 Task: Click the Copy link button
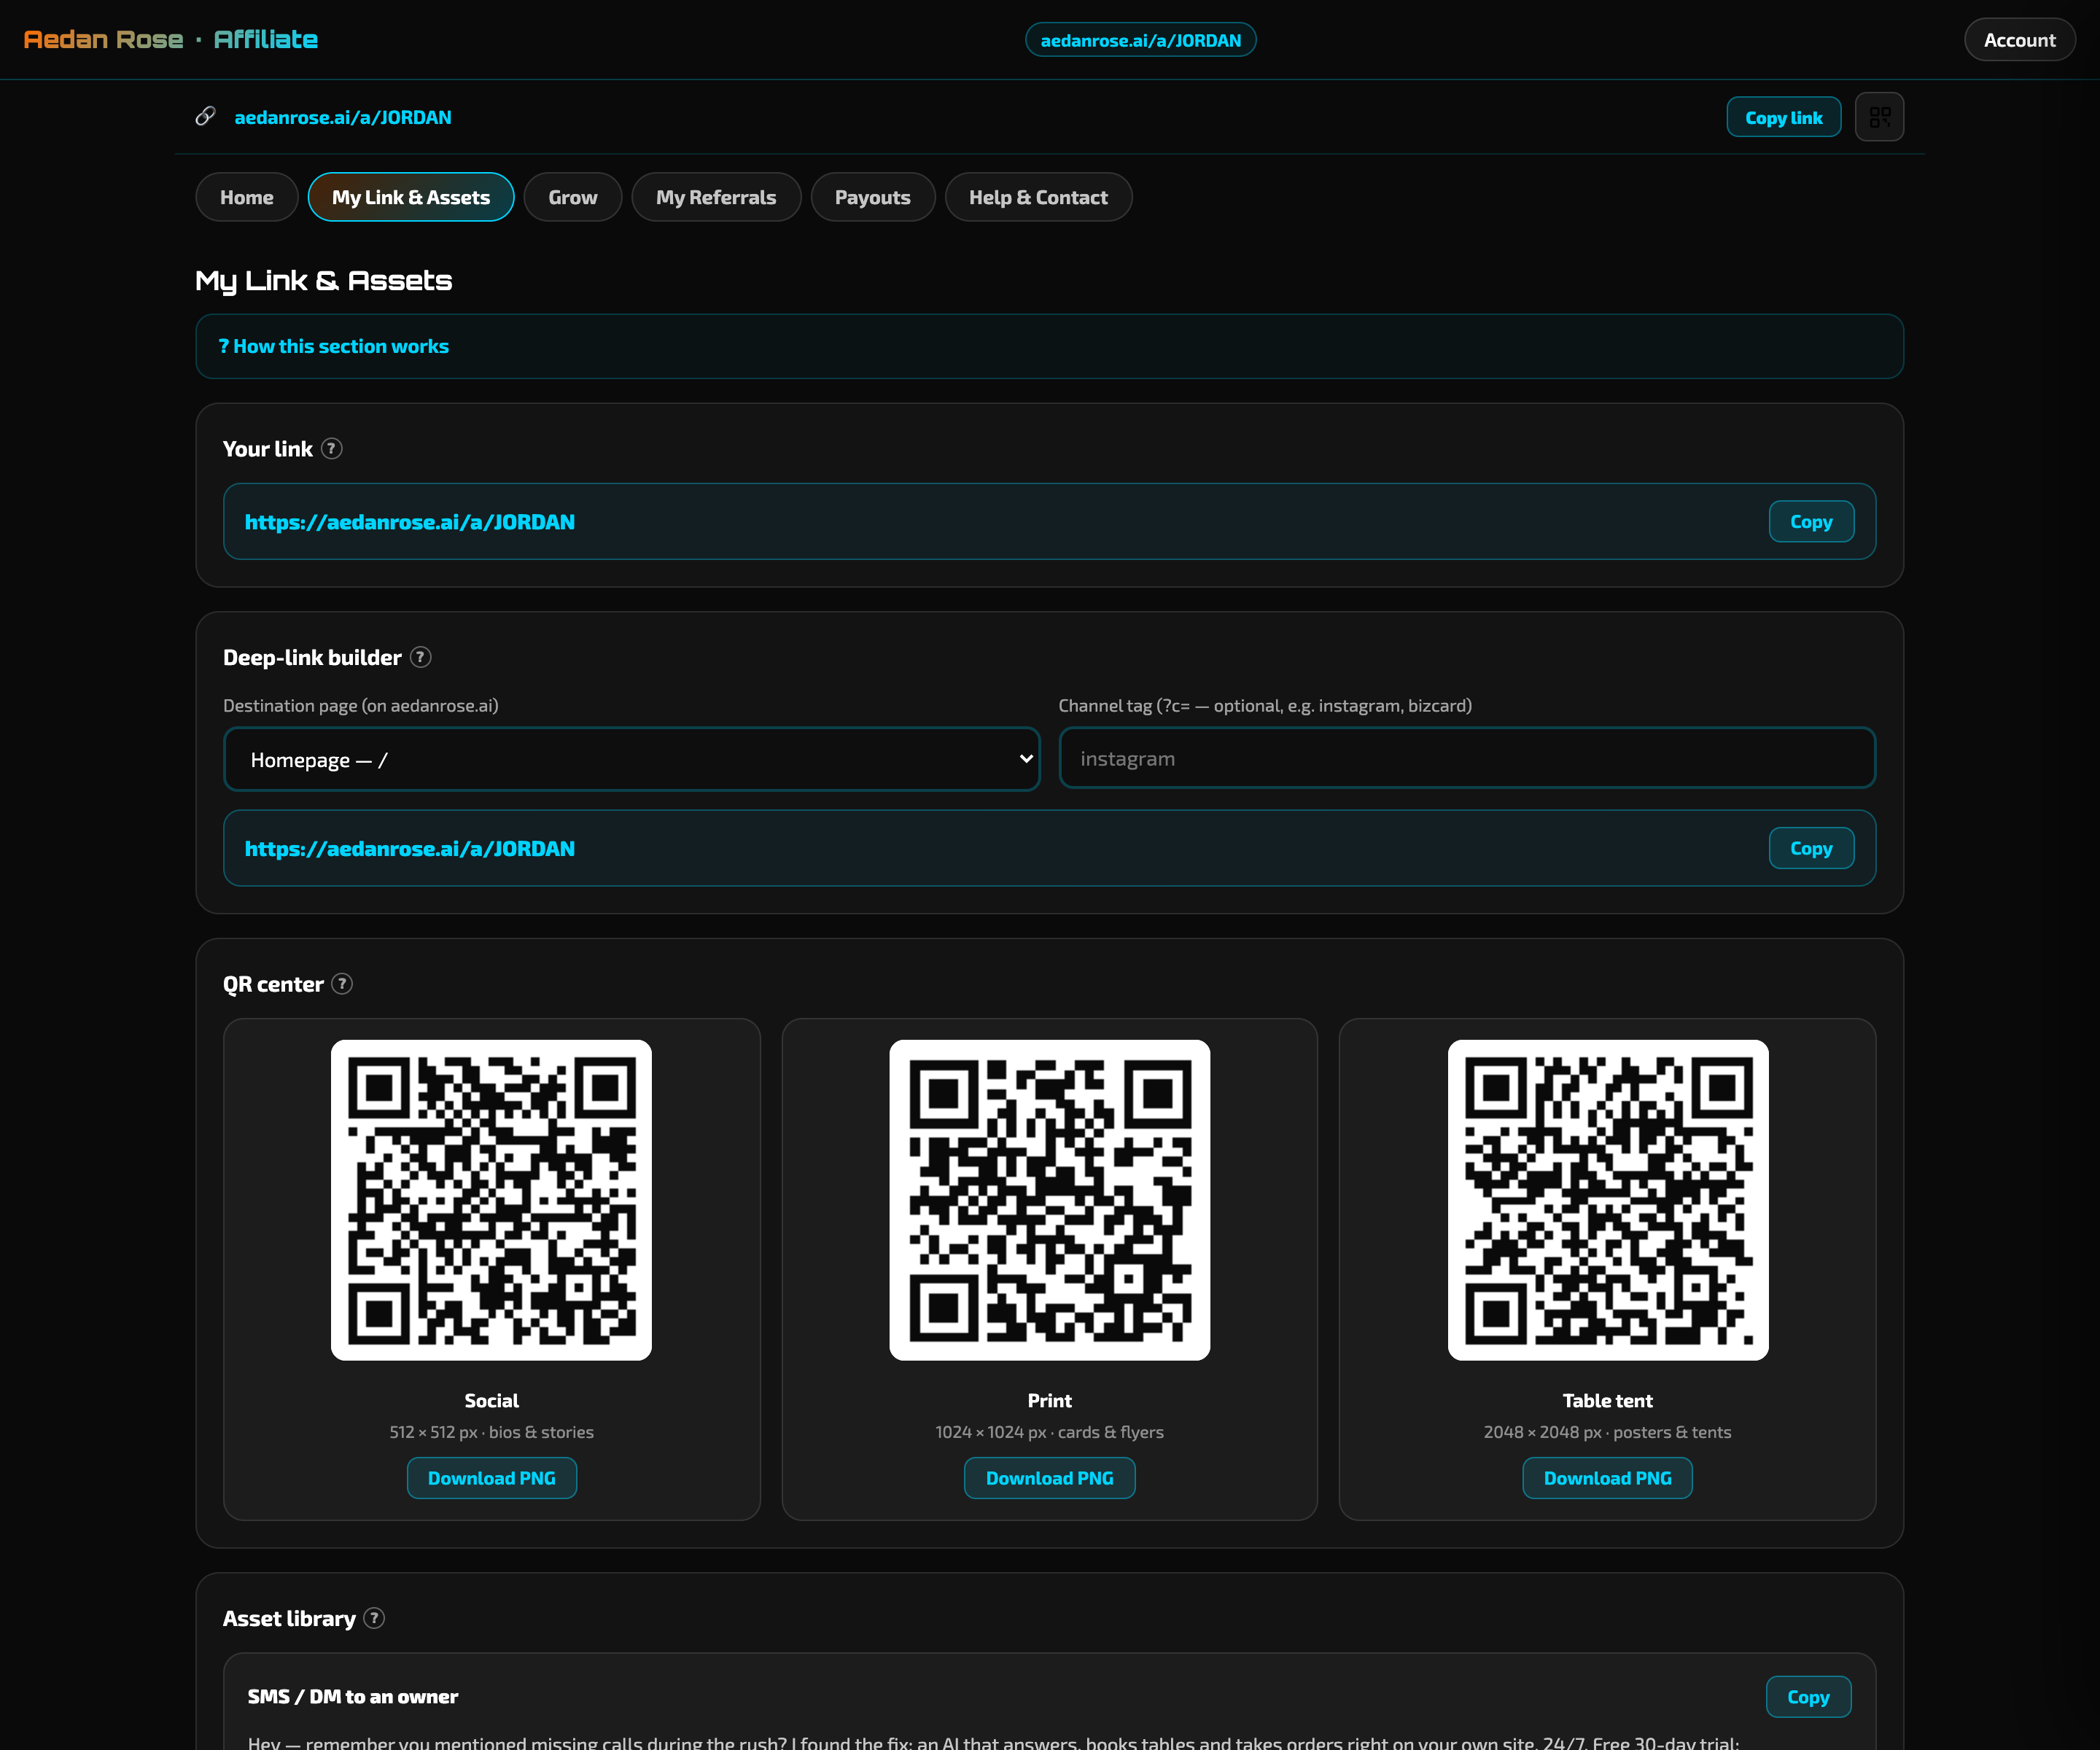[1783, 117]
